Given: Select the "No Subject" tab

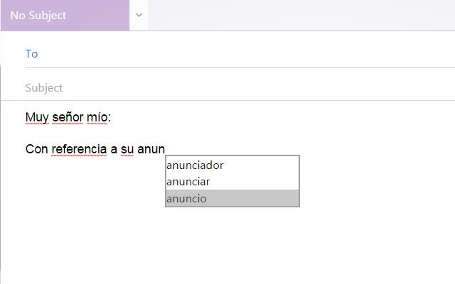Looking at the screenshot, I should point(64,15).
